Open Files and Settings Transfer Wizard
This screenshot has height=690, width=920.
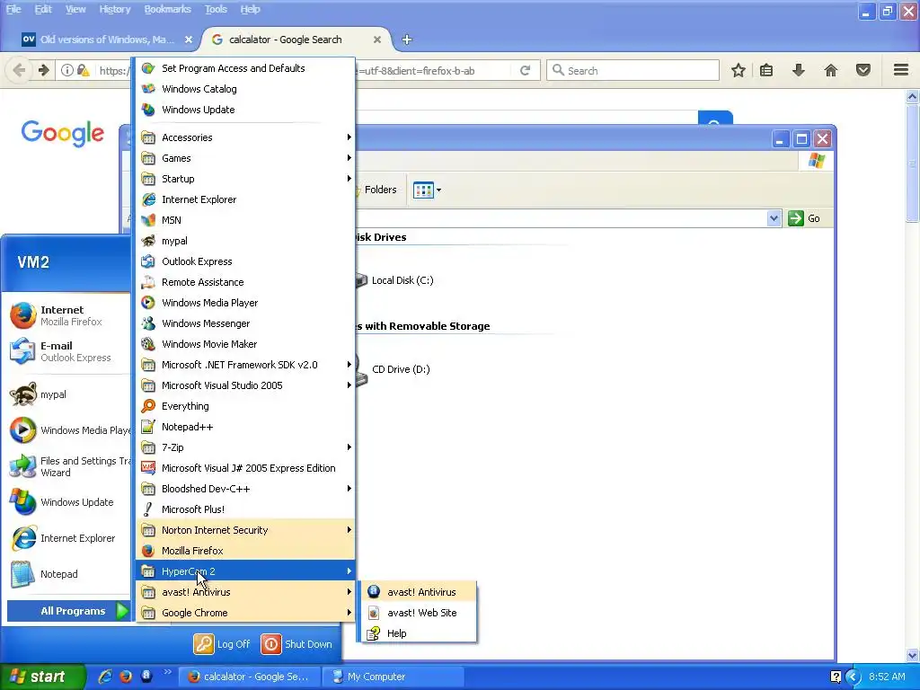(x=68, y=466)
